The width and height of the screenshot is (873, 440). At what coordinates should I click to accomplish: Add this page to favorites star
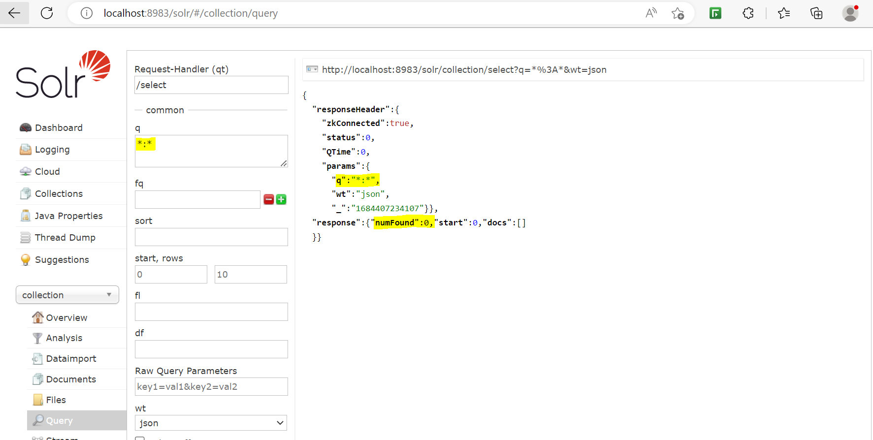tap(678, 13)
